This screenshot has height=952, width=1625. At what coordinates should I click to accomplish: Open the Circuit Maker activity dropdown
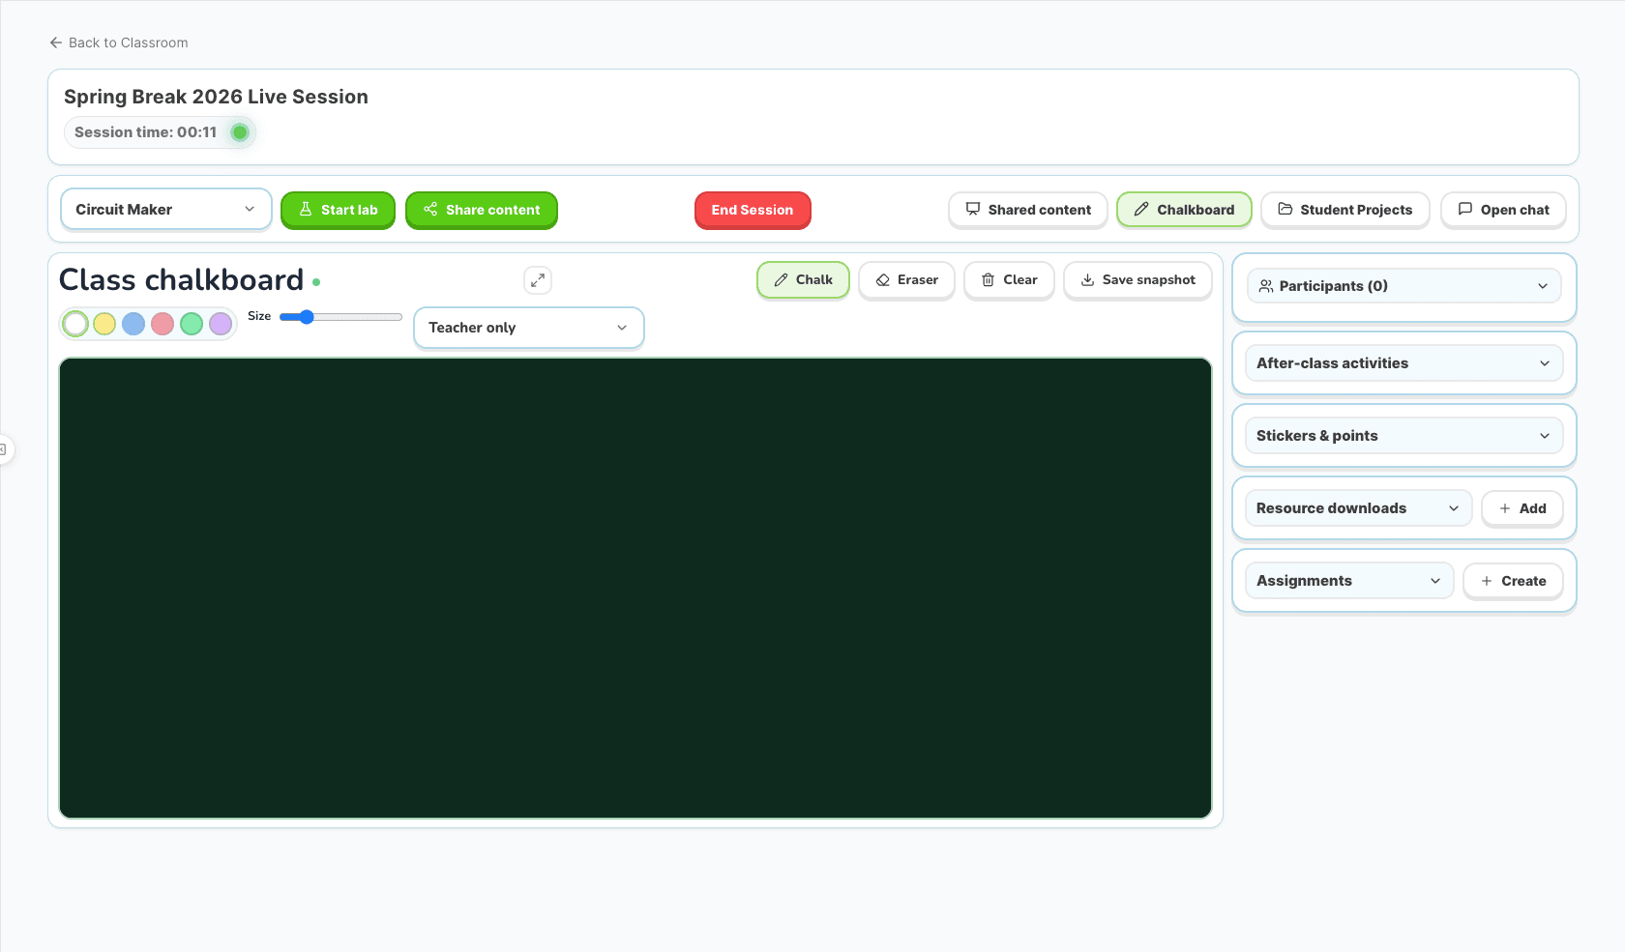(165, 209)
